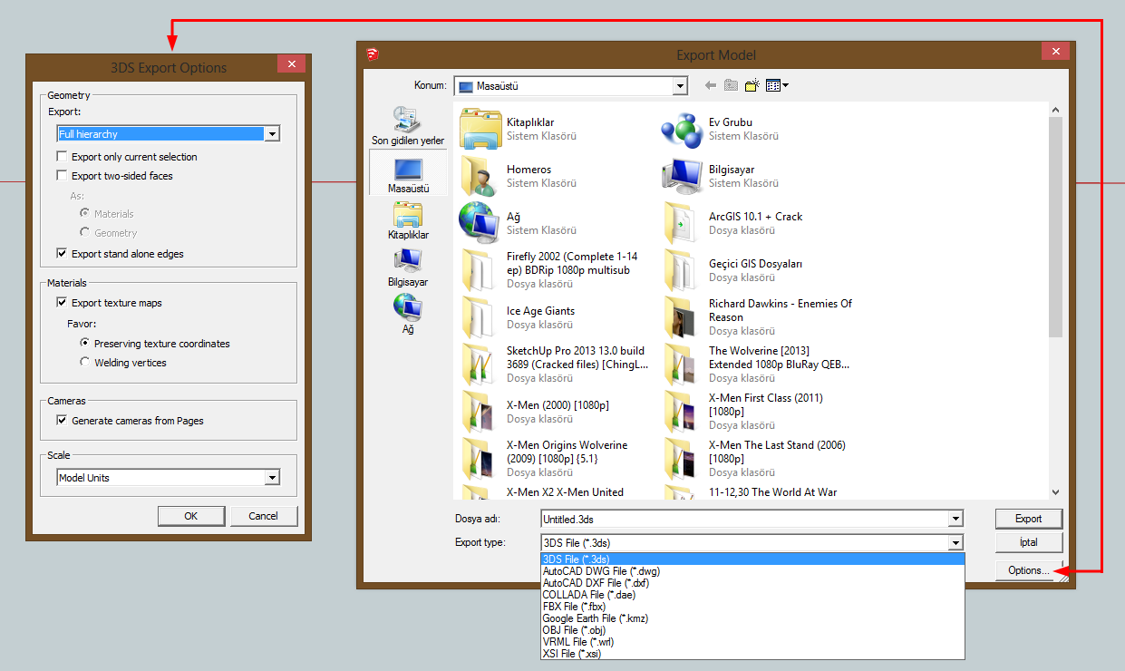Expand the Dosya adı filename dropdown arrow
Screen dimensions: 1125x671
955,519
